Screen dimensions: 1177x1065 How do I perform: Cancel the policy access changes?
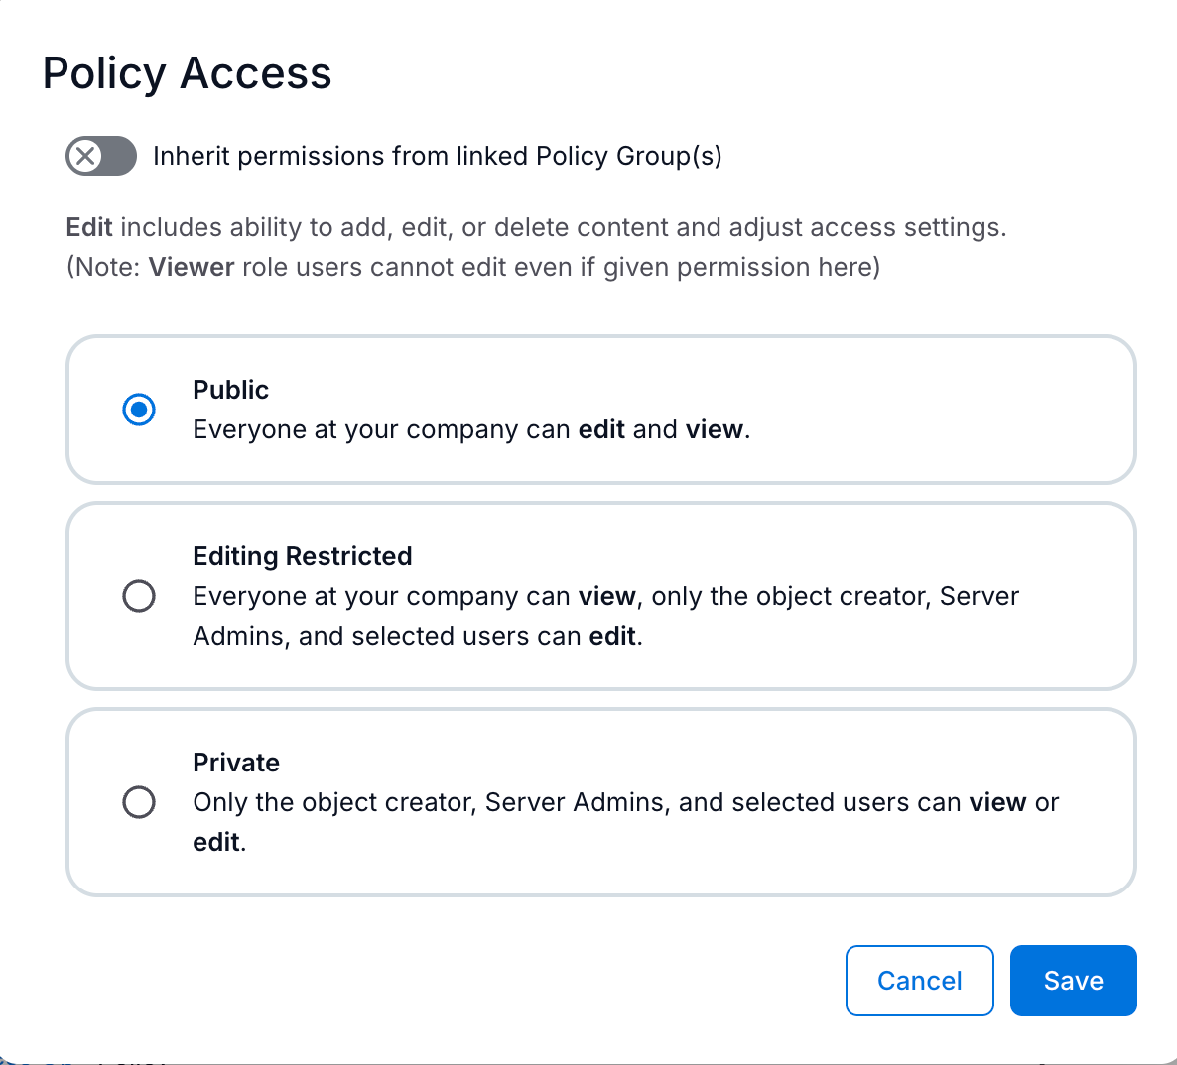click(919, 980)
